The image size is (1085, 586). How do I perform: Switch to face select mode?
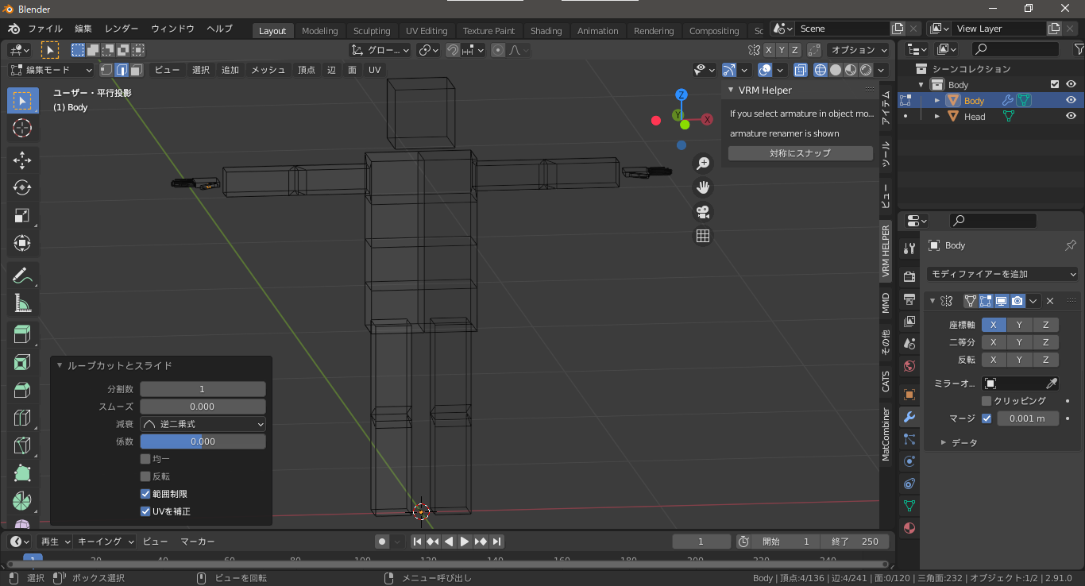pos(137,70)
